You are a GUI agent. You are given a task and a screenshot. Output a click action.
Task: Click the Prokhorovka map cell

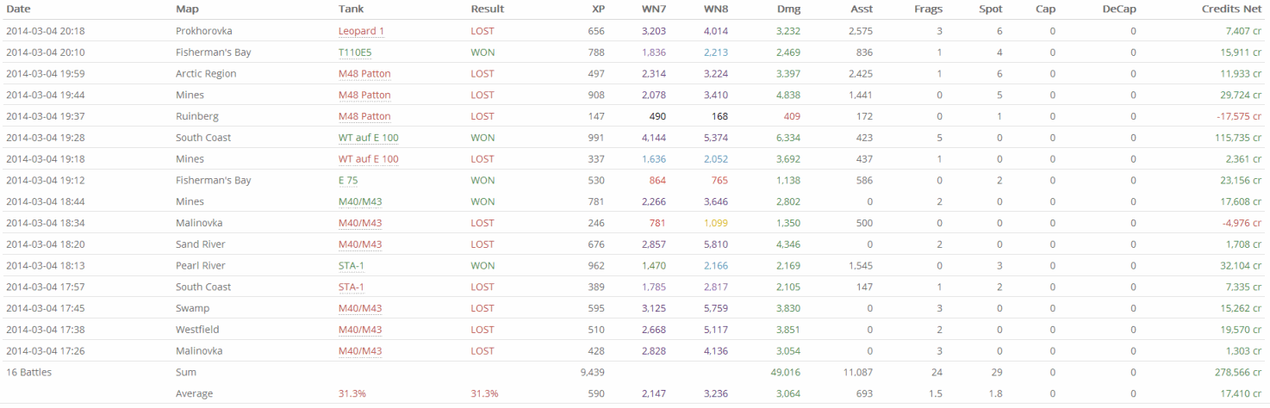(203, 31)
